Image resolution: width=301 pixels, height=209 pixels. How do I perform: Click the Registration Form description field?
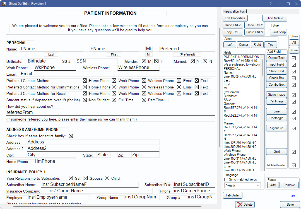261,11
